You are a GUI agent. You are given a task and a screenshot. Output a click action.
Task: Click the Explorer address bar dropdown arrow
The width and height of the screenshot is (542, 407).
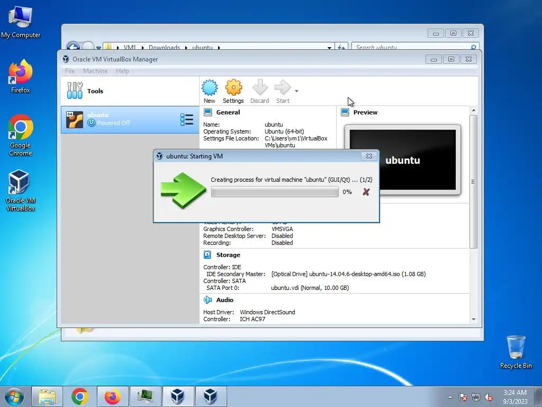click(329, 47)
